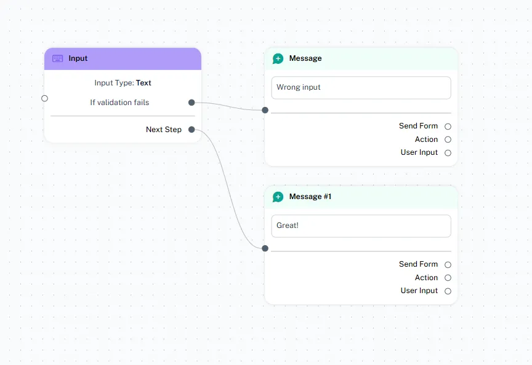Click the User Input port on the Message node
532x365 pixels.
coord(448,153)
